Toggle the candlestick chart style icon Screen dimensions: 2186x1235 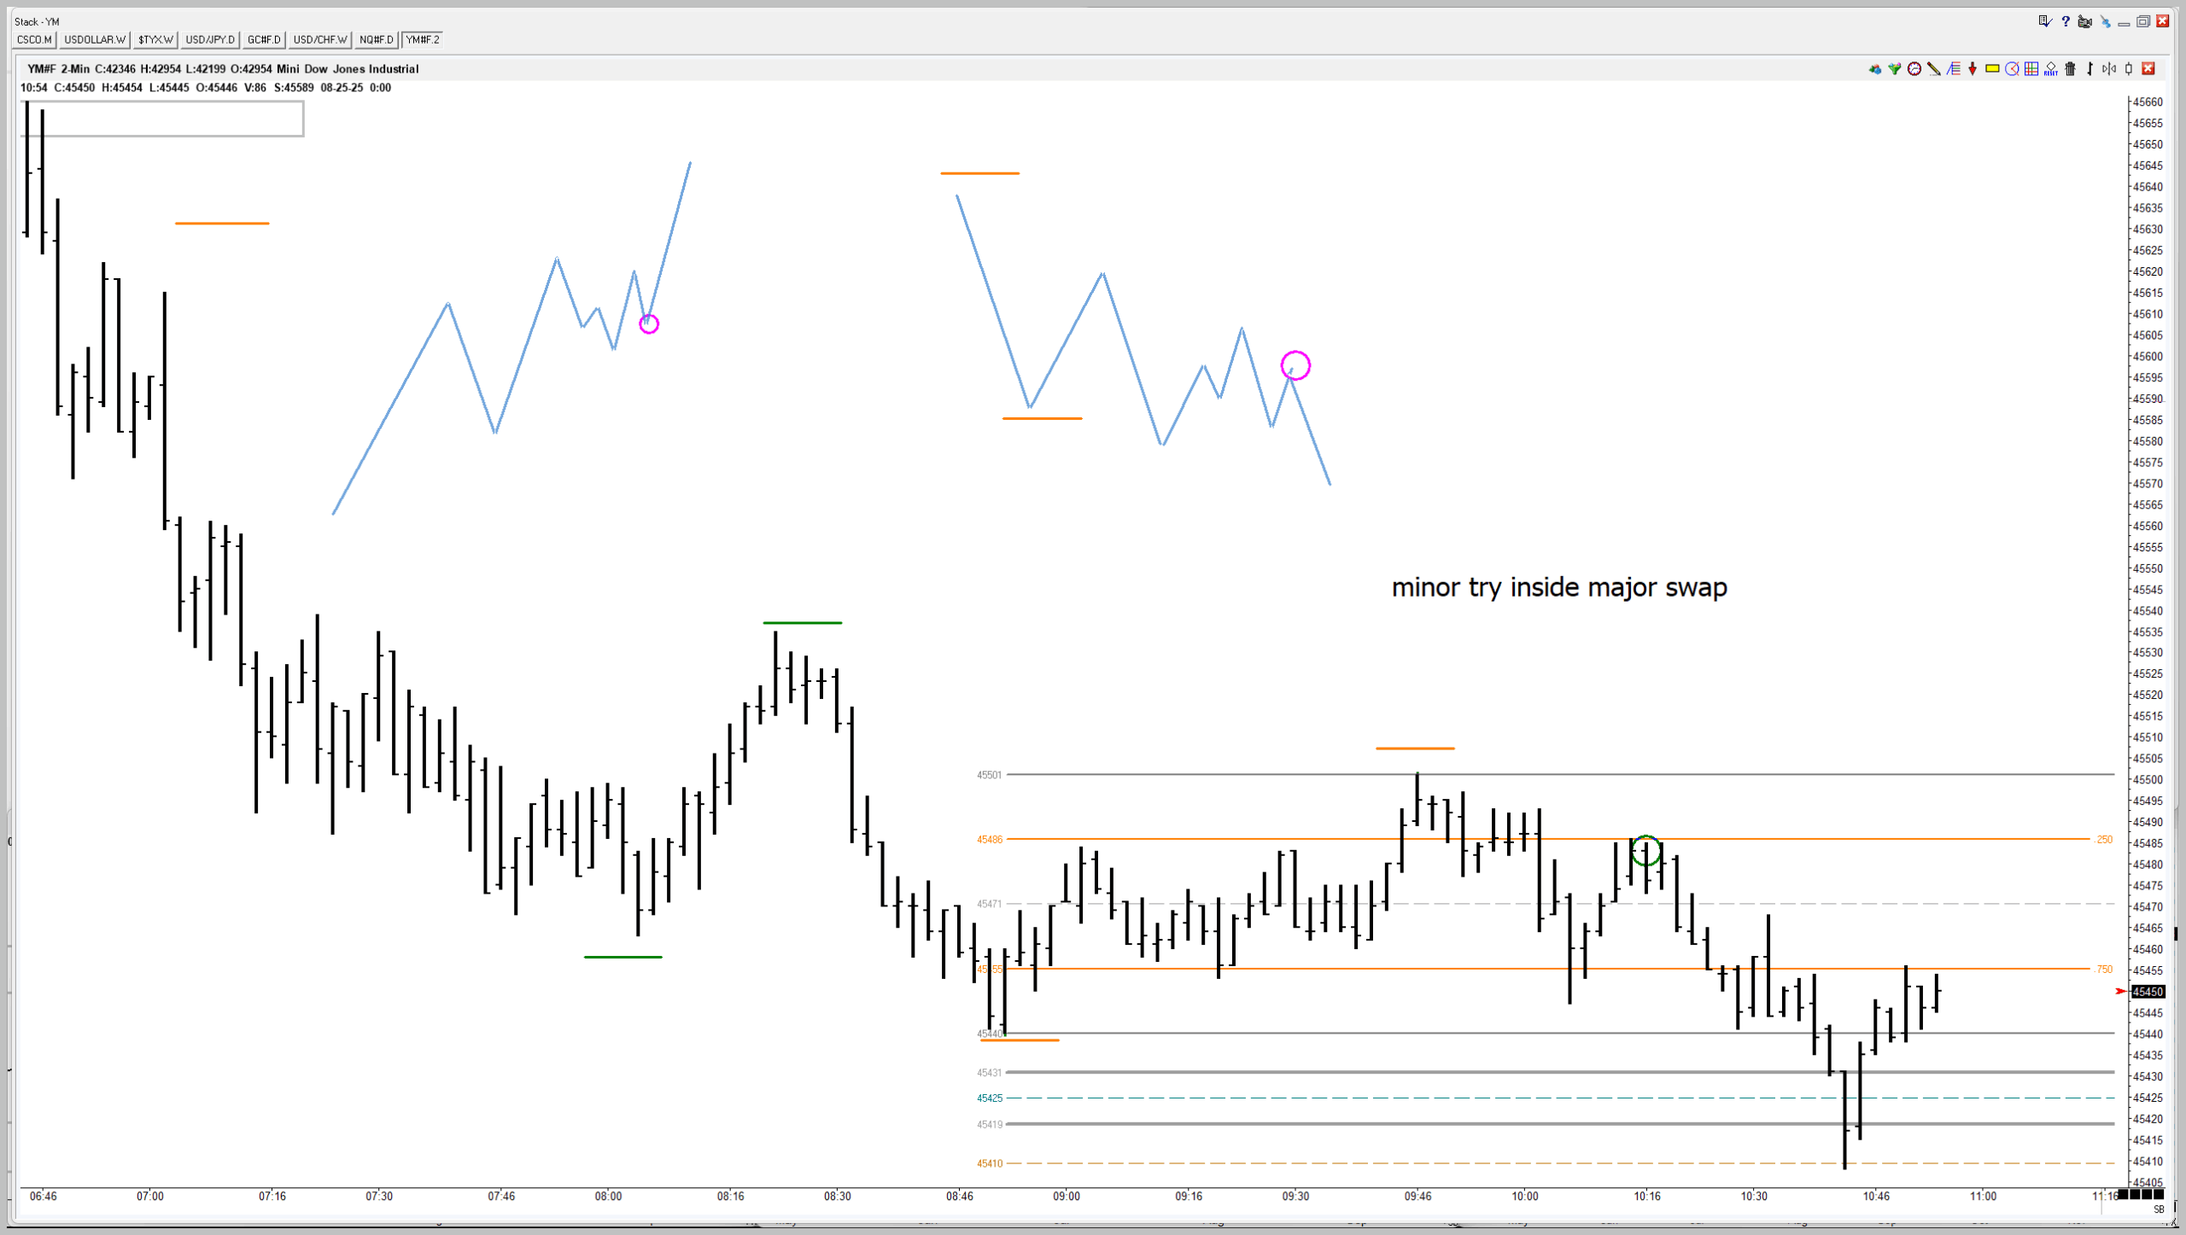pos(2129,68)
